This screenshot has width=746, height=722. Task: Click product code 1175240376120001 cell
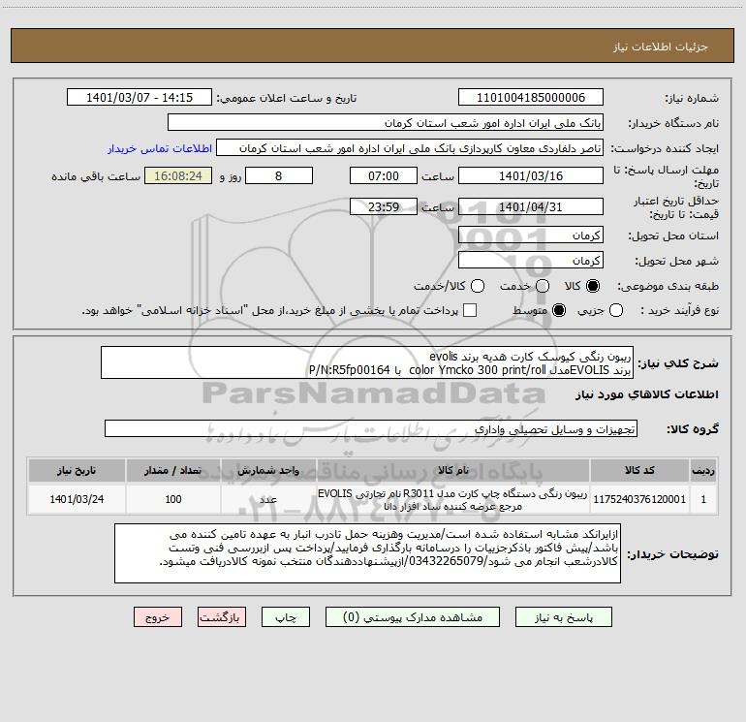click(639, 499)
